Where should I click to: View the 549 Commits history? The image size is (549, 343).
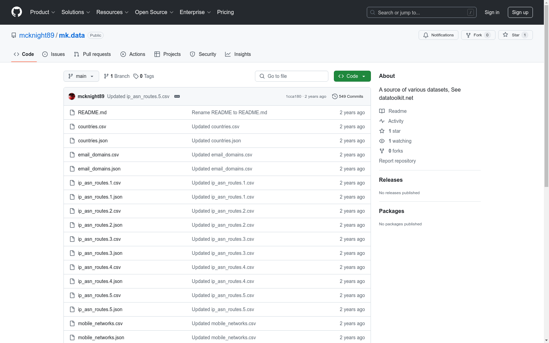[x=348, y=96]
